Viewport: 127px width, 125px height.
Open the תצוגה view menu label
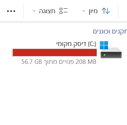47,11
